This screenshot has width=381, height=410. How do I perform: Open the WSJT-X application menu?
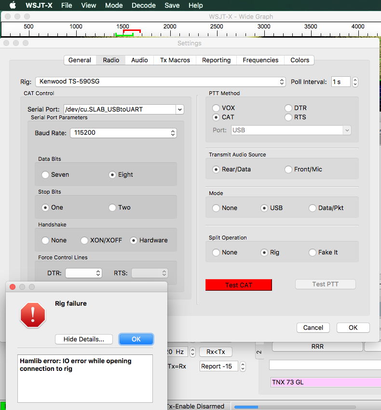pyautogui.click(x=39, y=5)
